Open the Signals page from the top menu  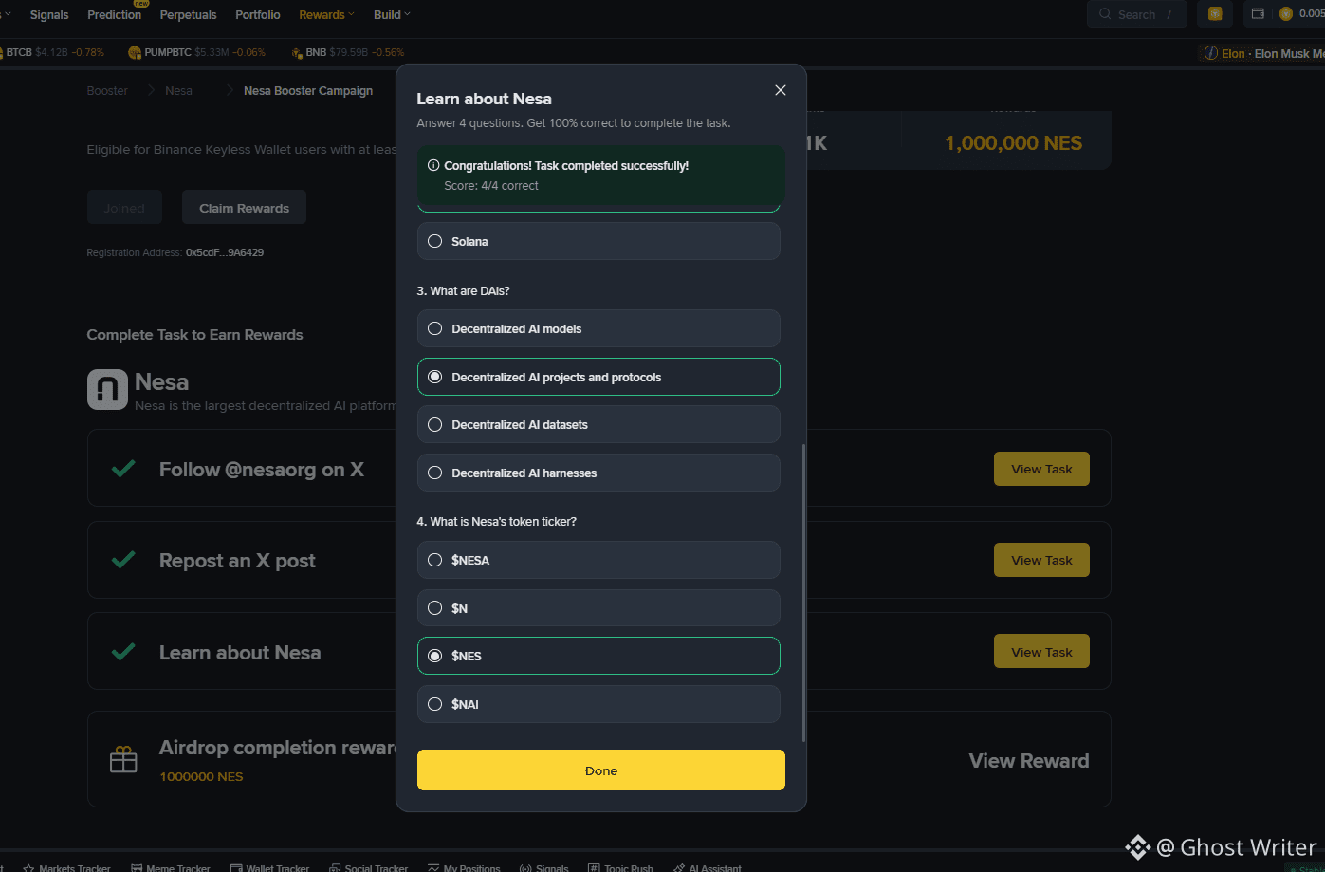coord(49,14)
